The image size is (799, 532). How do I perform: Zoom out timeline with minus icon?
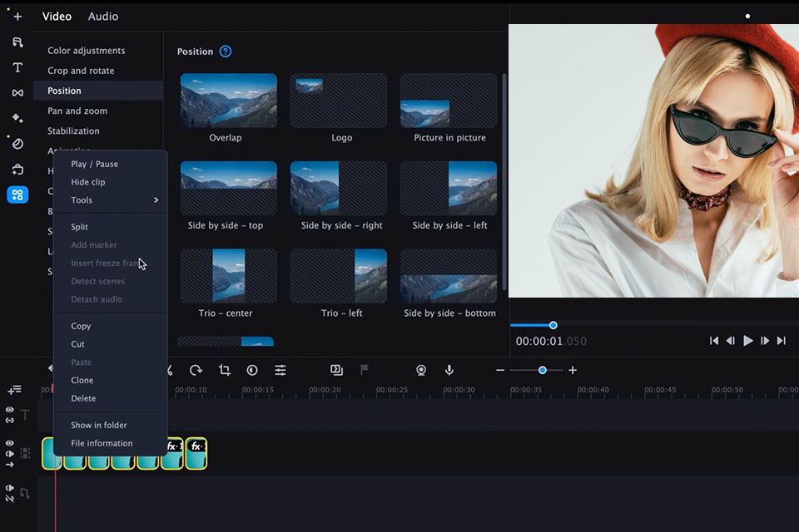(x=500, y=370)
